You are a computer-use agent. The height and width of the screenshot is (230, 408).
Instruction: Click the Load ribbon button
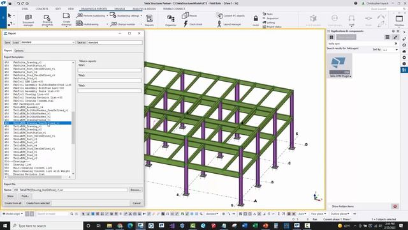point(351,20)
